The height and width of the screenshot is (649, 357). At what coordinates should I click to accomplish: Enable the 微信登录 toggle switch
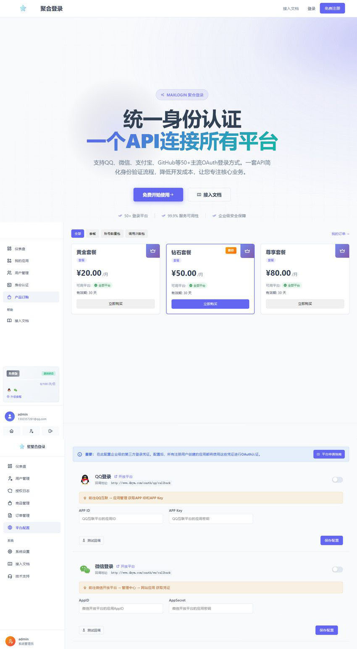(337, 569)
